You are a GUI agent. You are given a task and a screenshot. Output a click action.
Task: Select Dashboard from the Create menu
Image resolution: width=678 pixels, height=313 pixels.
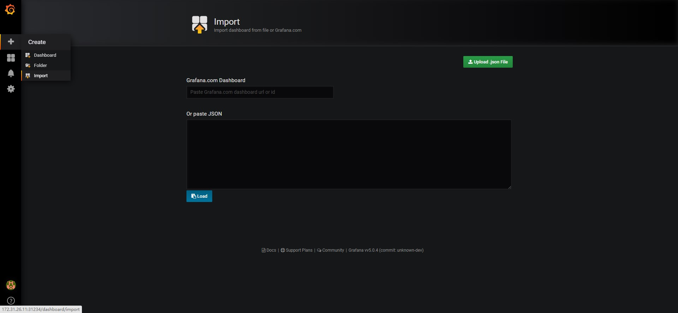pyautogui.click(x=46, y=55)
